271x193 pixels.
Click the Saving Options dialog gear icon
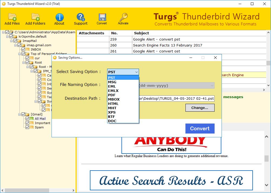tap(55, 58)
